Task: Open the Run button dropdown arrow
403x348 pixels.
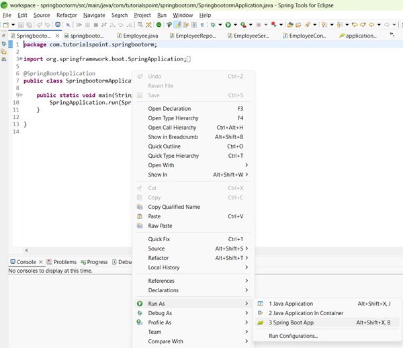Action: (234, 25)
